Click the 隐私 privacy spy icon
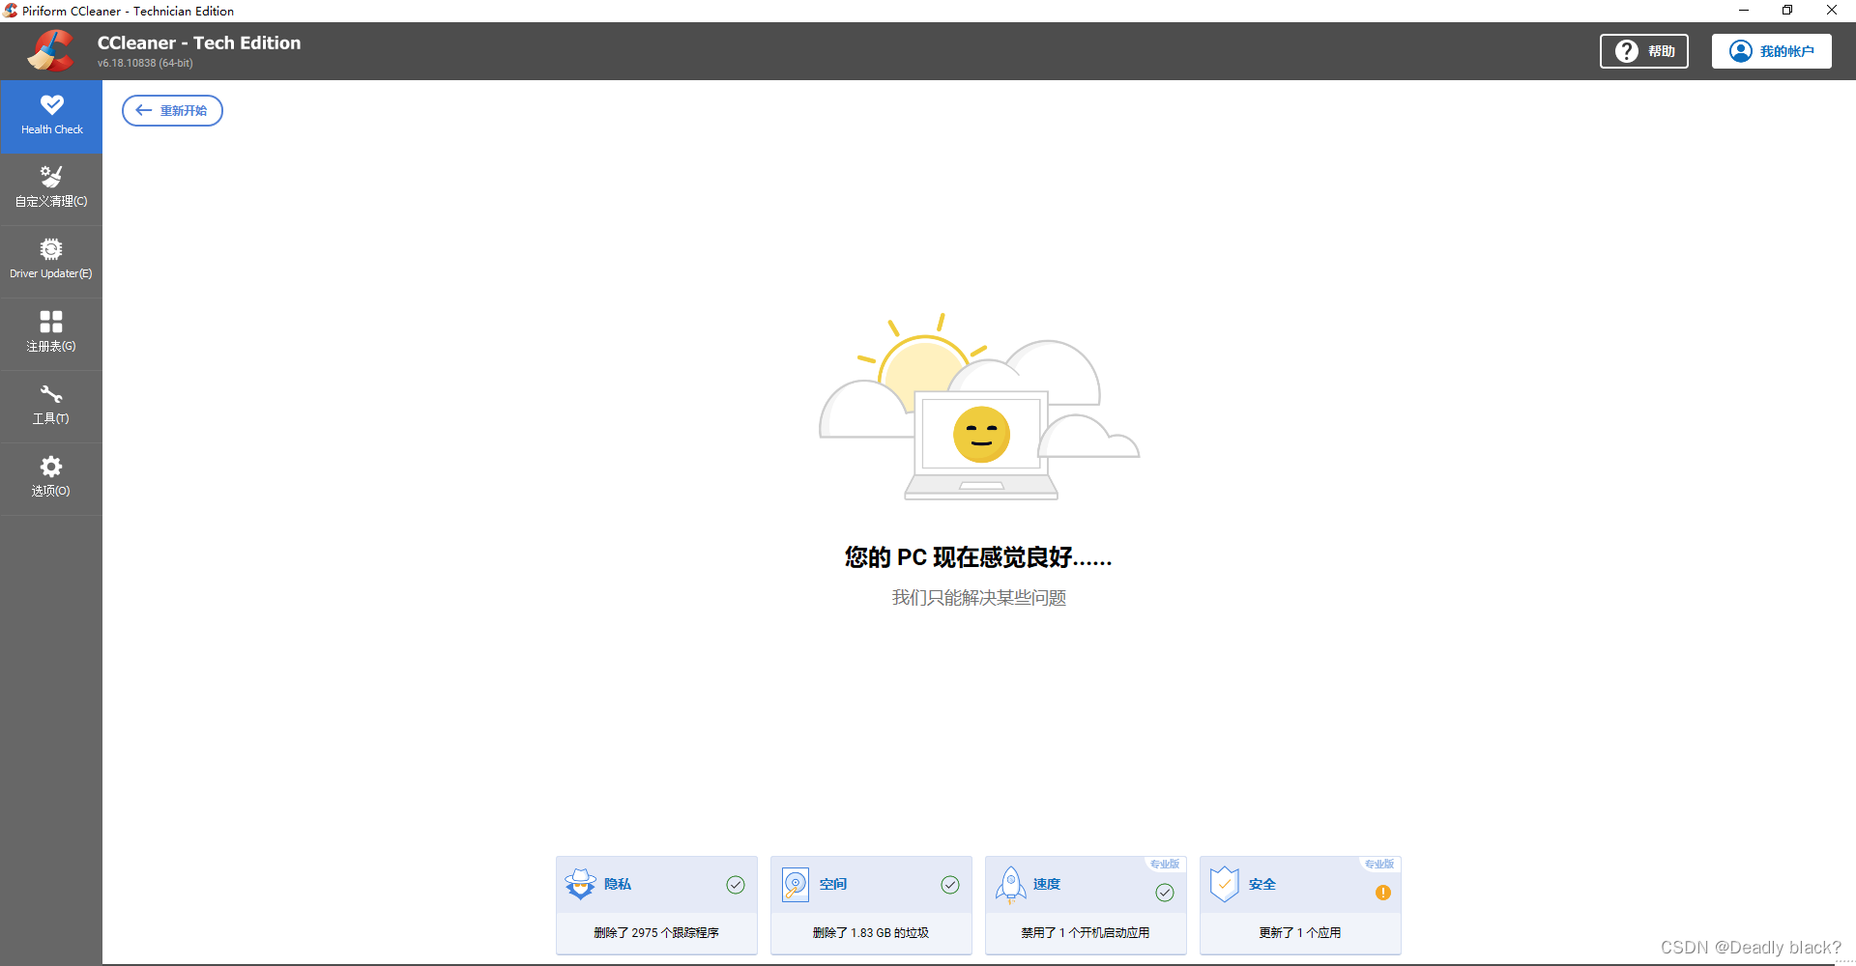Image resolution: width=1856 pixels, height=966 pixels. tap(580, 884)
